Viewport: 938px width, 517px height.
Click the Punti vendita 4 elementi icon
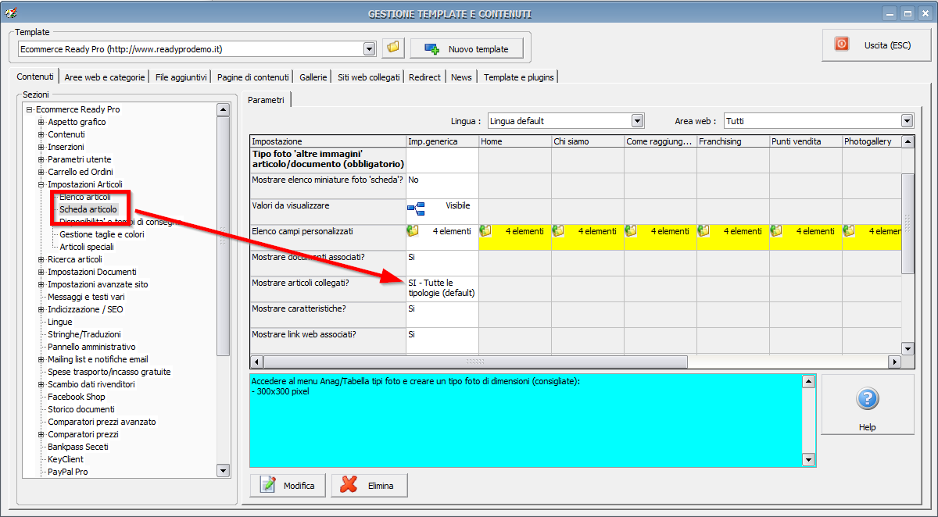tap(776, 231)
